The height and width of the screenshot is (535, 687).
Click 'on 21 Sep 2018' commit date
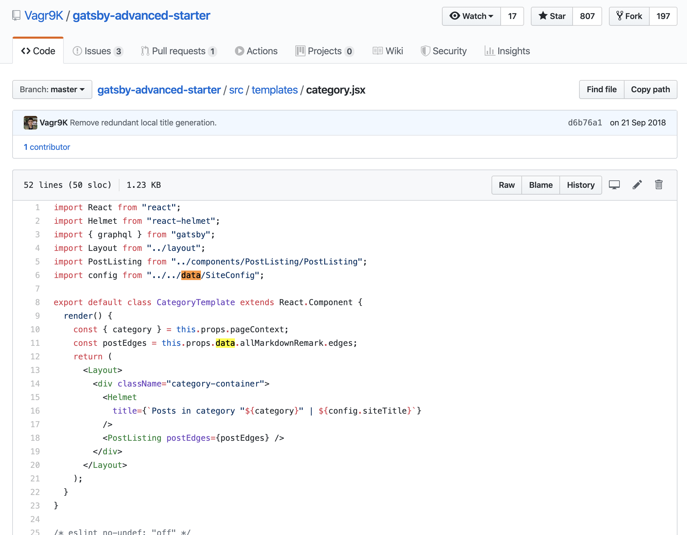coord(638,123)
